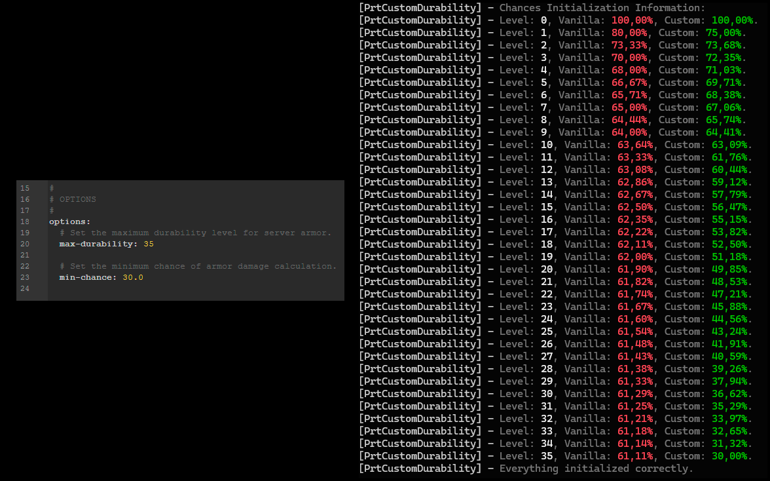Click the maximum durability level comment line
This screenshot has width=770, height=481.
click(x=195, y=233)
